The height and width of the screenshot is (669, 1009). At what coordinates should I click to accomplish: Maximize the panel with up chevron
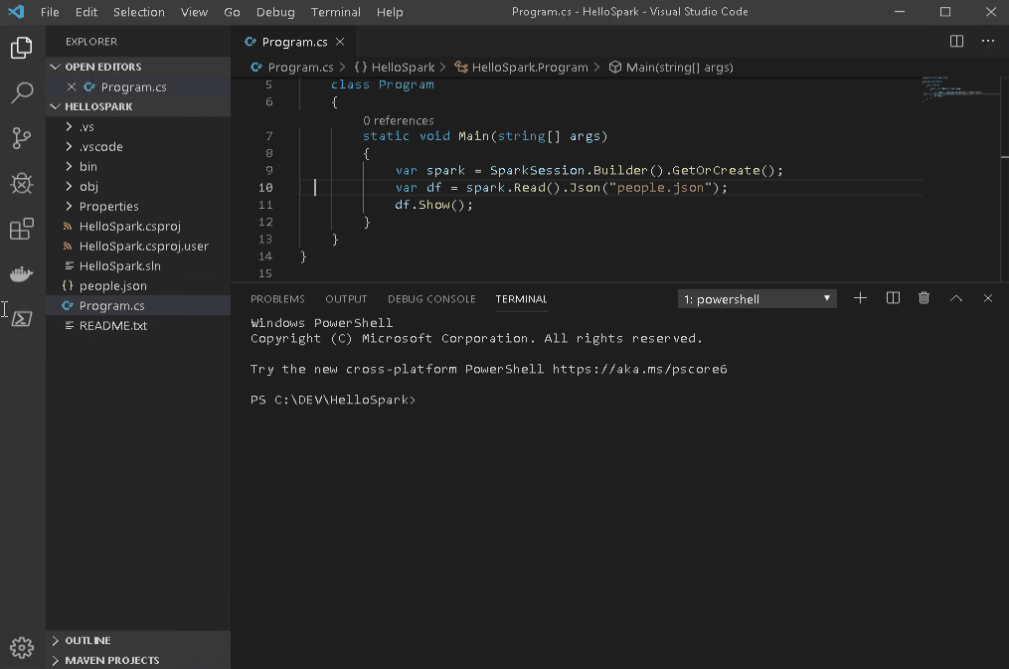click(956, 298)
